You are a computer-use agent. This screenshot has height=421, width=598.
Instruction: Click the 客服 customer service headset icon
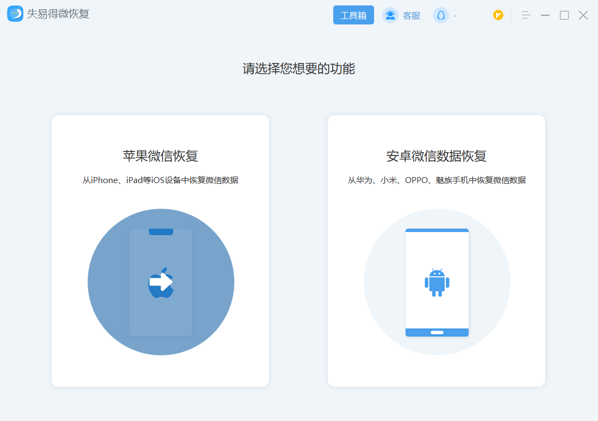pyautogui.click(x=390, y=15)
